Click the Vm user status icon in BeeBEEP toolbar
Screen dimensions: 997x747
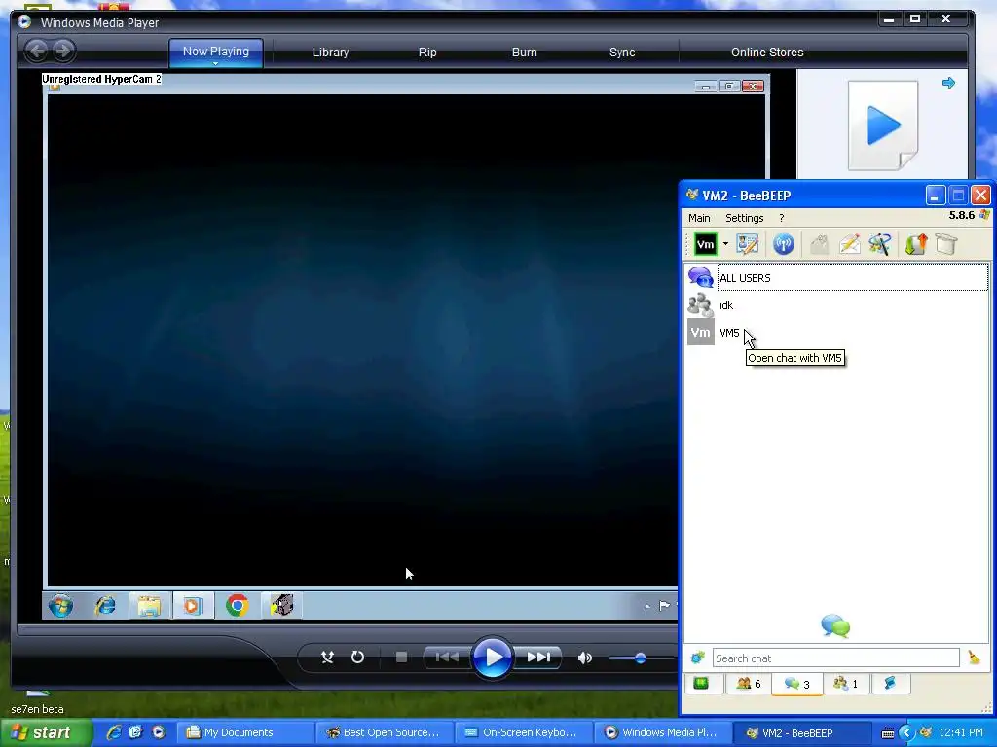705,244
